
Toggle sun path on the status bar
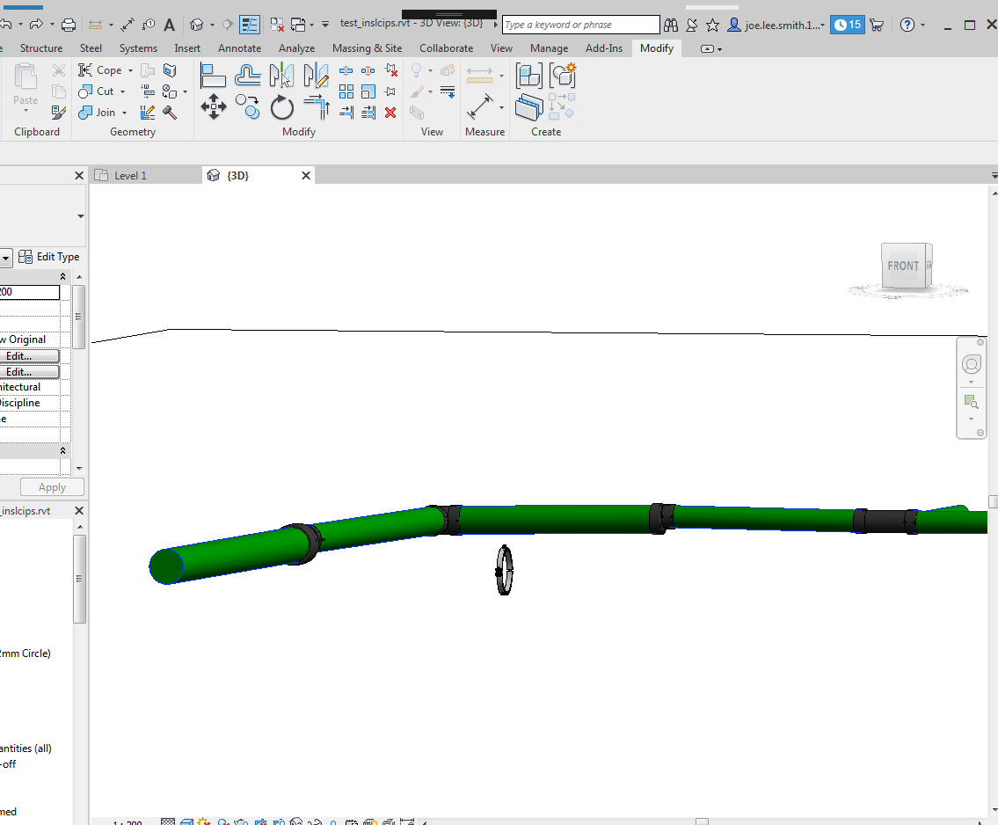[202, 821]
